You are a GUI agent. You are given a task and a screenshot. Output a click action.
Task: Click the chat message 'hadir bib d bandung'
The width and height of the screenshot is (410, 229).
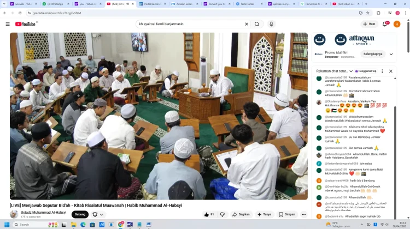coord(362,180)
